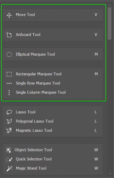Screen dimensions: 114x178
Task: Click the Lasso Tool shortcut L
Action: (x=96, y=112)
